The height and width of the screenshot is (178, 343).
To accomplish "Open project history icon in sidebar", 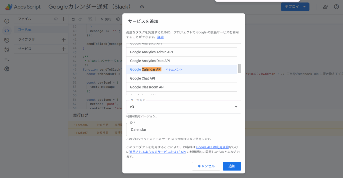I will click(7, 40).
